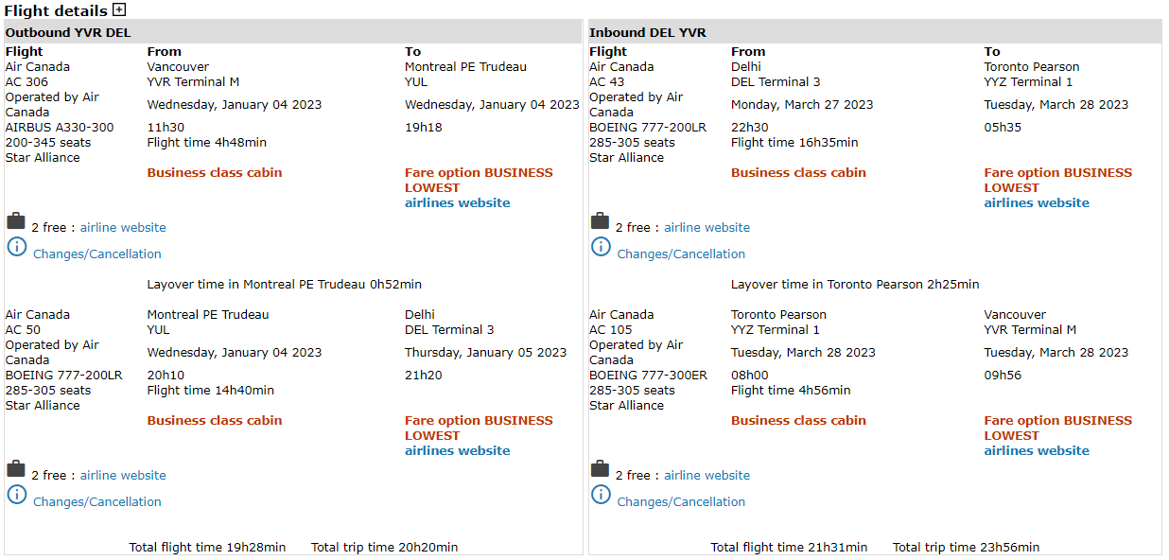Open baggage 'airline website' link for AC 306
The image size is (1169, 560).
tap(123, 228)
